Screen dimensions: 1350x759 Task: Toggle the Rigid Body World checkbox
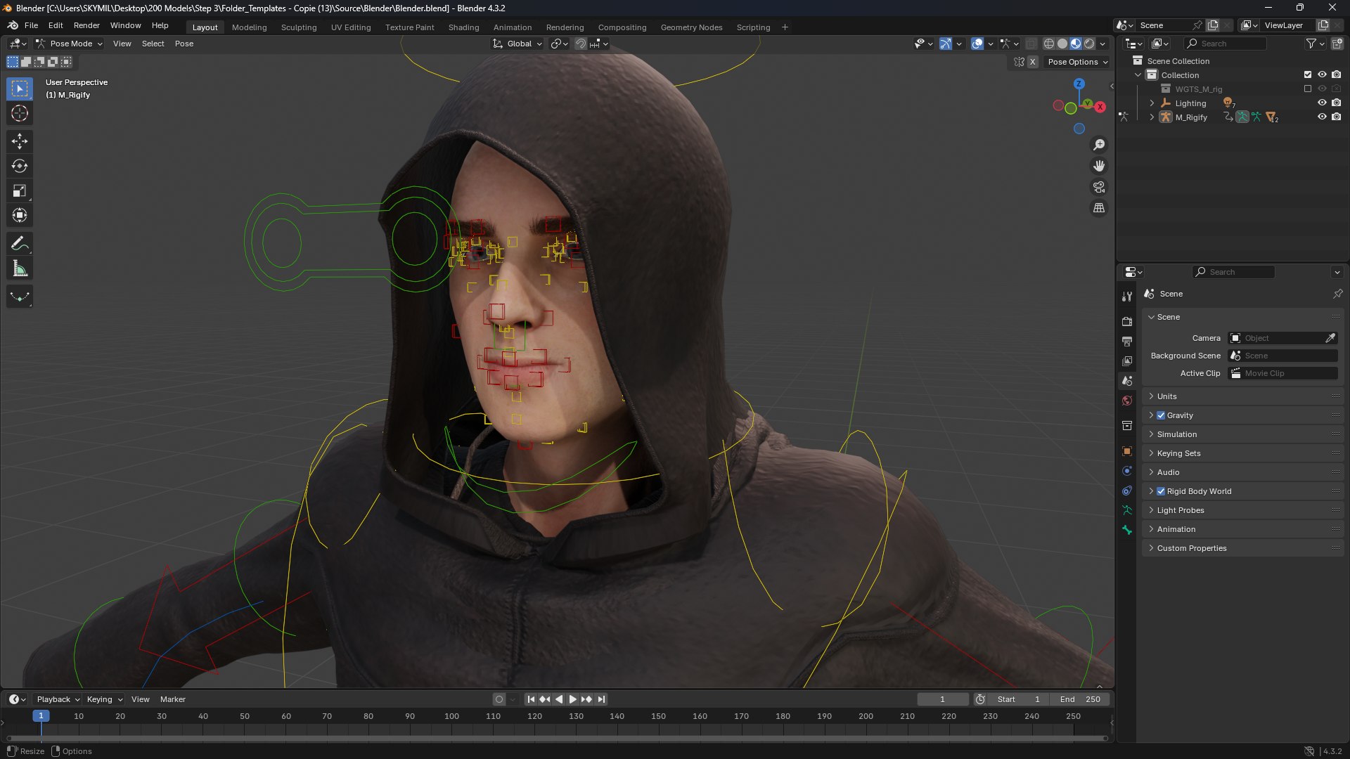coord(1161,491)
